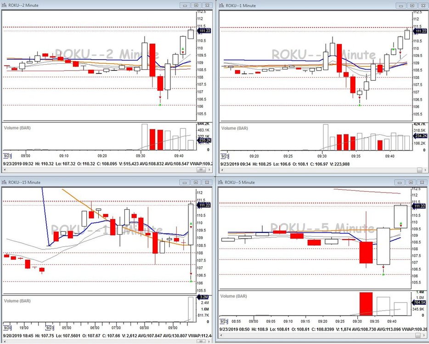429x344 pixels.
Task: Click the chart icon in ROKU--15 Minute title bar
Action: [x=4, y=182]
